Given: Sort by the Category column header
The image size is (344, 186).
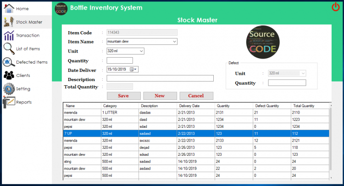Looking at the screenshot, I should pyautogui.click(x=120, y=106).
